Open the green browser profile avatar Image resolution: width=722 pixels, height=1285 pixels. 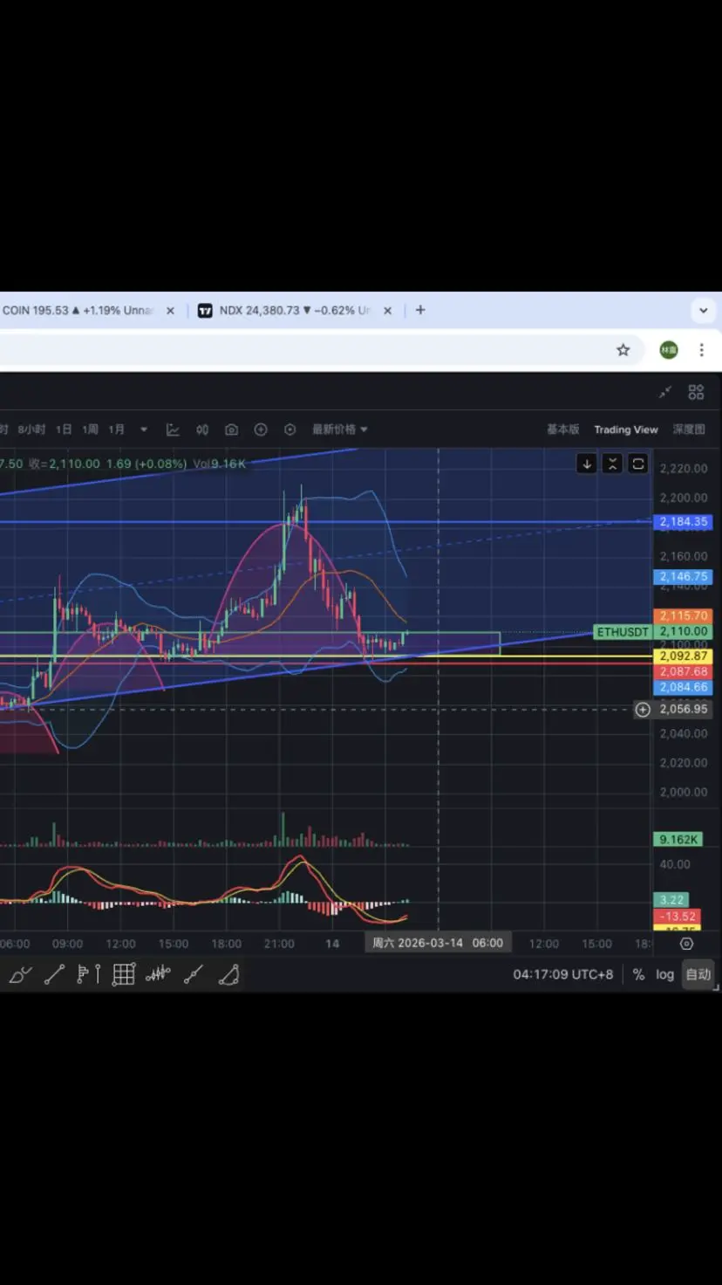(x=668, y=350)
